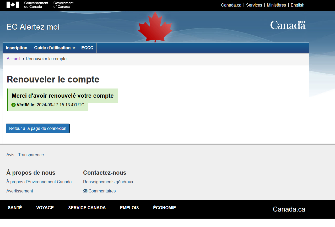
Task: Open ÉCONOMIE in the footer bar
Action: click(164, 208)
